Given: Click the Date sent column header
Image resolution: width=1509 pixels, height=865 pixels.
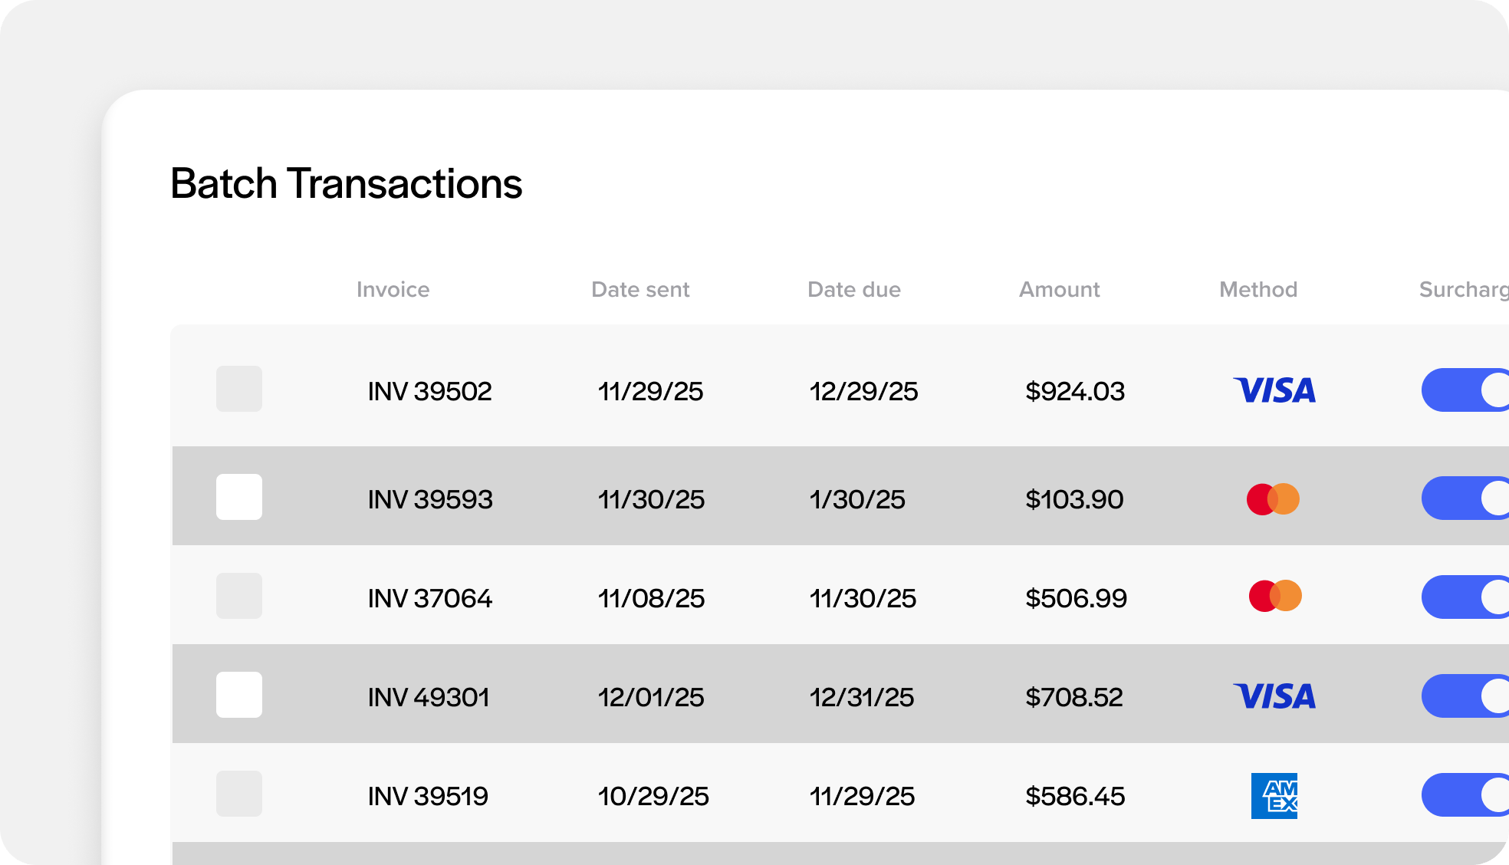Looking at the screenshot, I should (640, 290).
